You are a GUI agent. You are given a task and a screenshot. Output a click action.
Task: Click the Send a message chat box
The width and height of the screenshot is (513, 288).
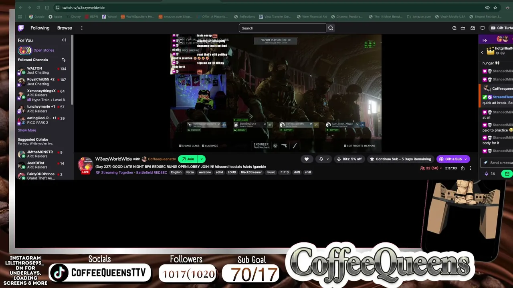(497, 163)
